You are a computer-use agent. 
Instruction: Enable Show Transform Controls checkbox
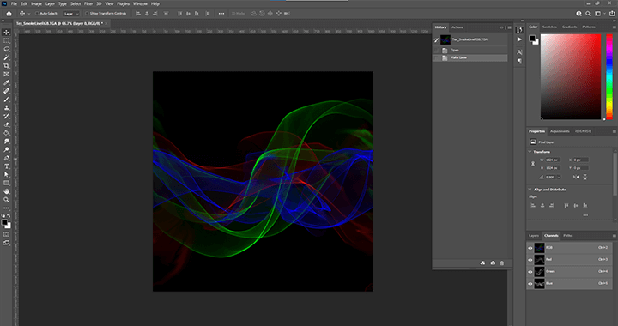coord(87,14)
